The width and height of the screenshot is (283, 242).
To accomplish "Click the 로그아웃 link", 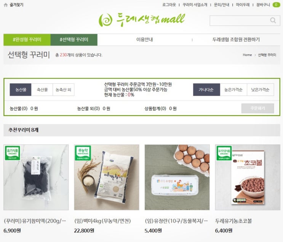I will 169,5.
